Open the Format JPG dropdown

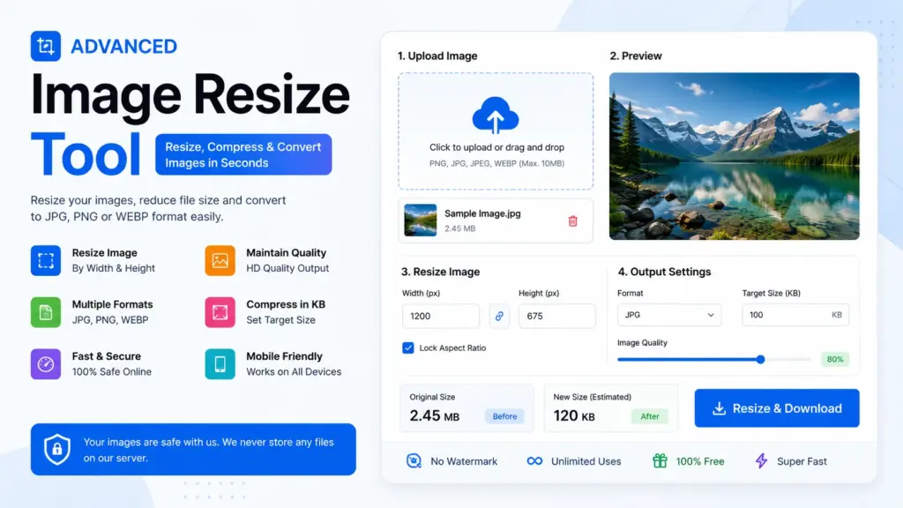click(669, 315)
